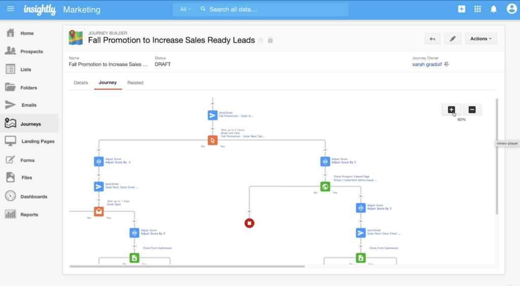Viewport: 520px width, 286px height.
Task: Select the green Check Prospect Viewed Page node
Action: pyautogui.click(x=326, y=187)
